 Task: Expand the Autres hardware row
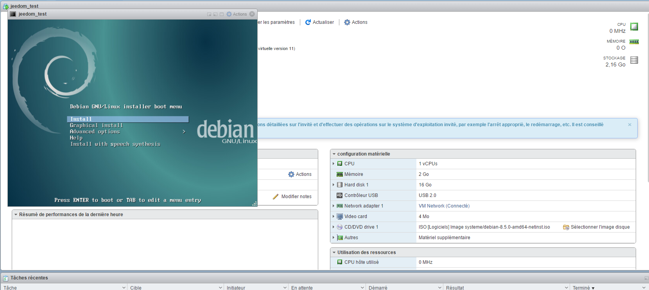click(x=333, y=238)
